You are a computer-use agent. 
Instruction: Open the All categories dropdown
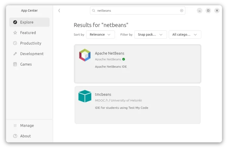185,34
